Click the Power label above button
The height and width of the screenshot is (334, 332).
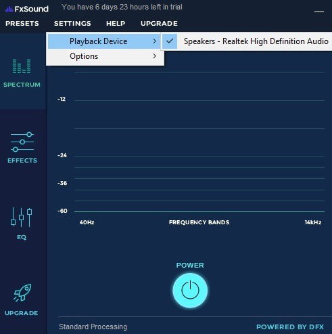point(190,265)
